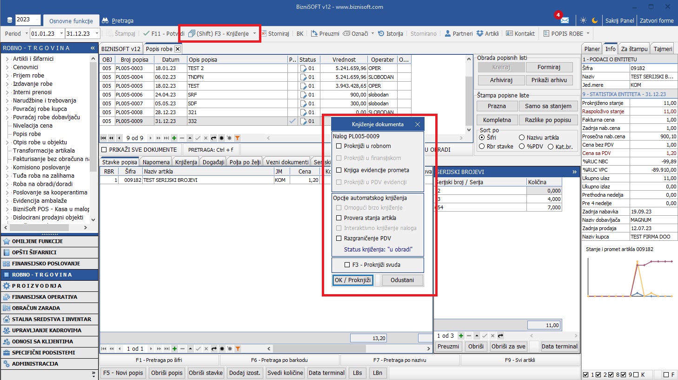Click the Istorija history icon
The width and height of the screenshot is (678, 380).
pyautogui.click(x=381, y=34)
